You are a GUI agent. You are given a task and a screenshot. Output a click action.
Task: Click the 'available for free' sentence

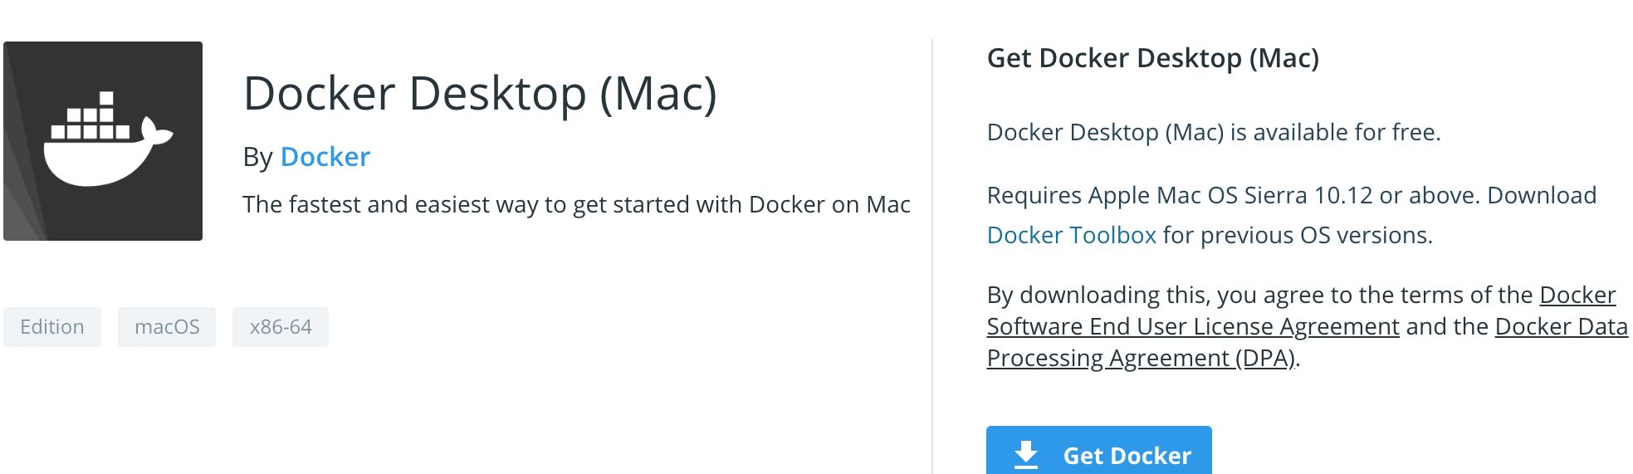pos(1214,132)
